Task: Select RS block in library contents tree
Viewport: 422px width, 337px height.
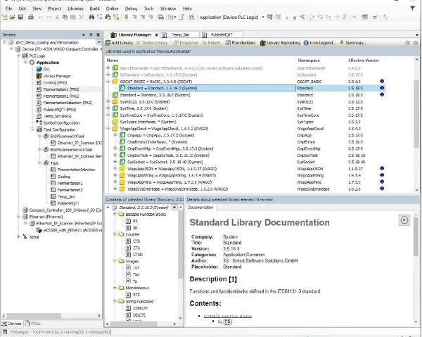Action: coord(135,221)
